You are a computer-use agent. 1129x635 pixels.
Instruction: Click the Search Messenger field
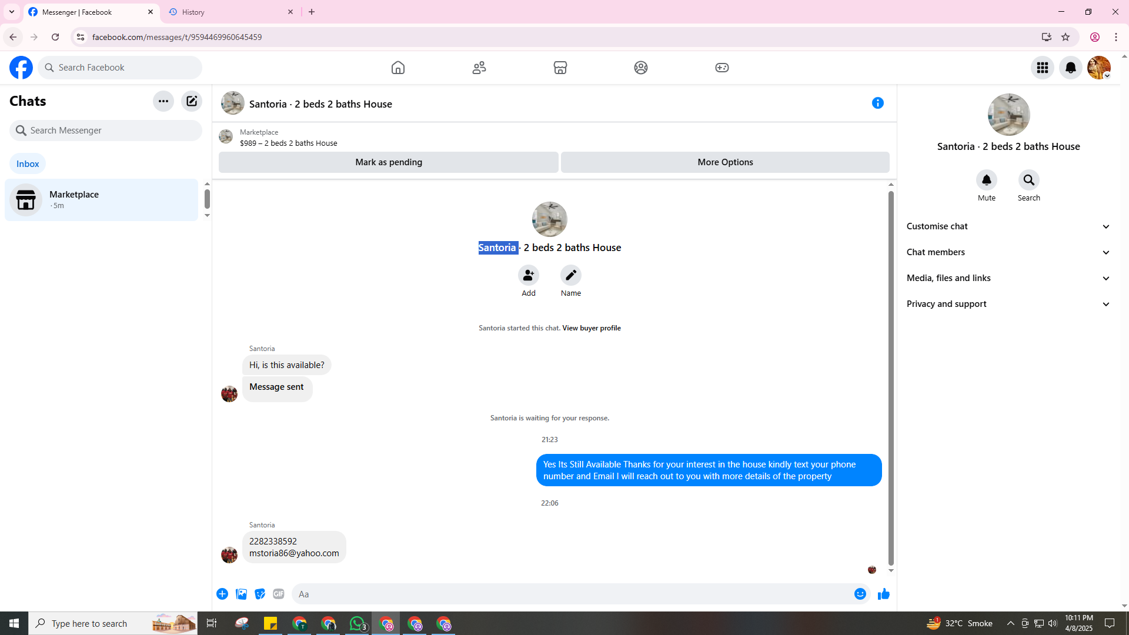click(106, 131)
